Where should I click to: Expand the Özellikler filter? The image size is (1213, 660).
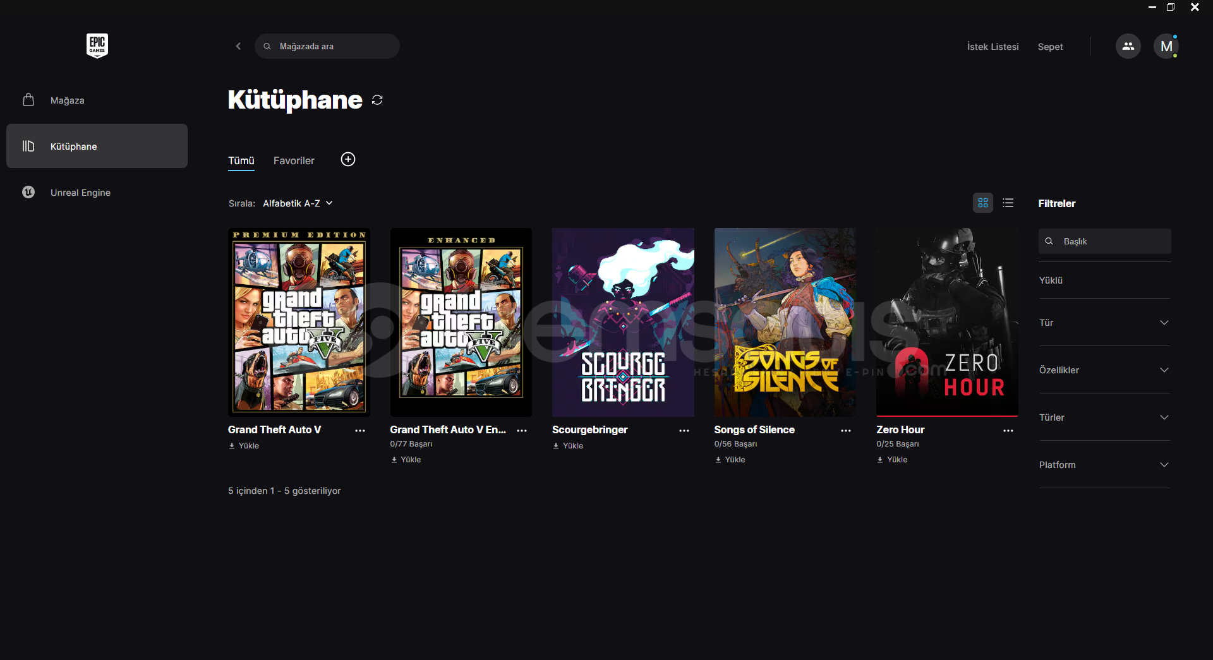(1104, 370)
